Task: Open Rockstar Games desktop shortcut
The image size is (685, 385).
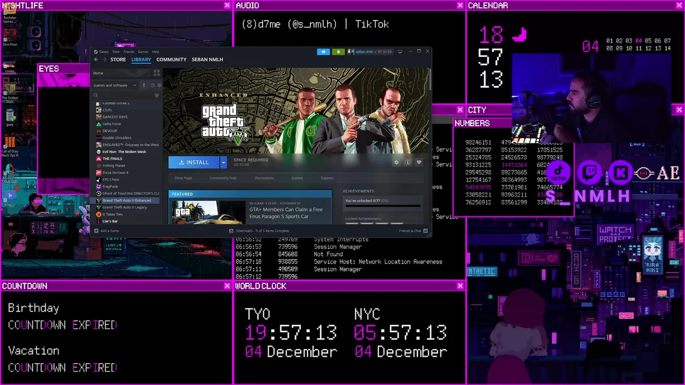Action: pos(10,12)
